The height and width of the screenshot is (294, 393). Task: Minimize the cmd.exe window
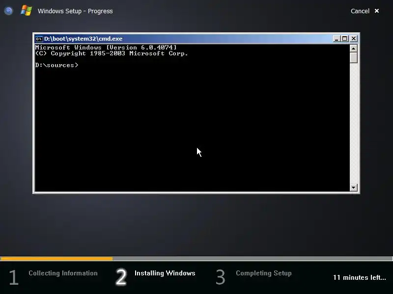pyautogui.click(x=337, y=39)
